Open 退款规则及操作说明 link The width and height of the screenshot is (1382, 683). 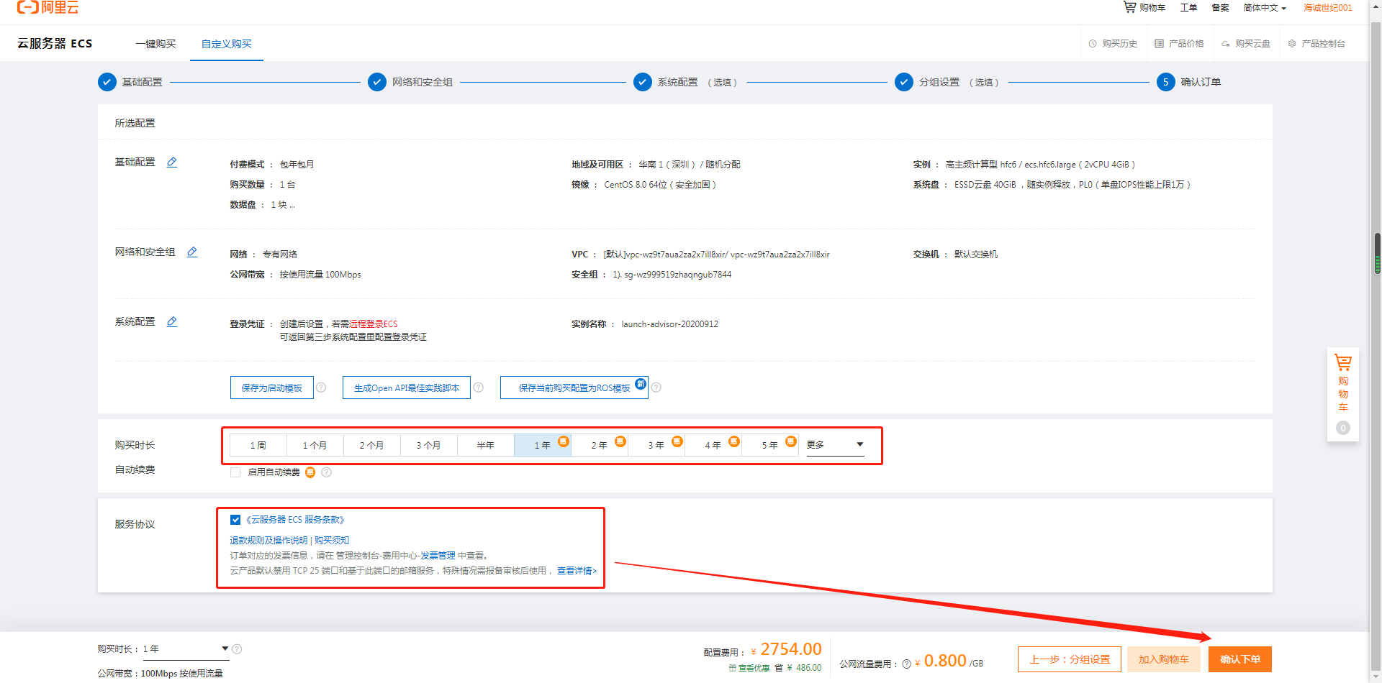pyautogui.click(x=268, y=541)
